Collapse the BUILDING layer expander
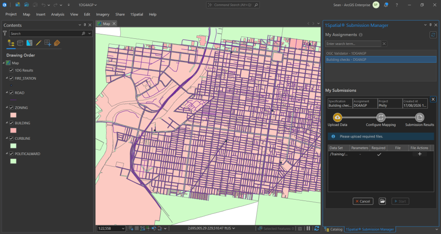The image size is (441, 234). coord(7,123)
